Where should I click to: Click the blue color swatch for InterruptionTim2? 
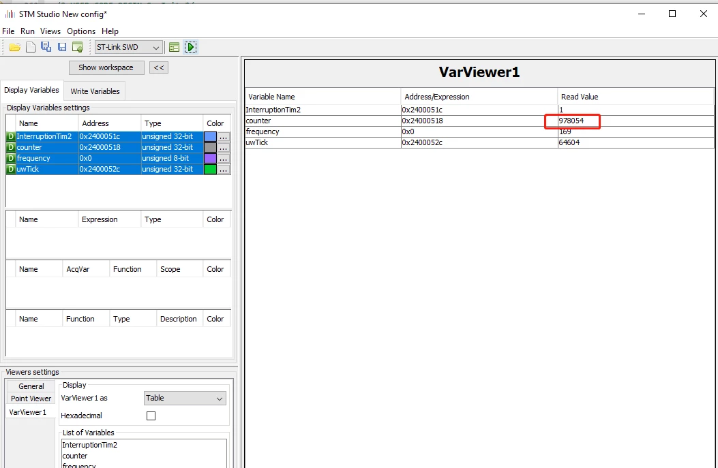[x=210, y=136]
